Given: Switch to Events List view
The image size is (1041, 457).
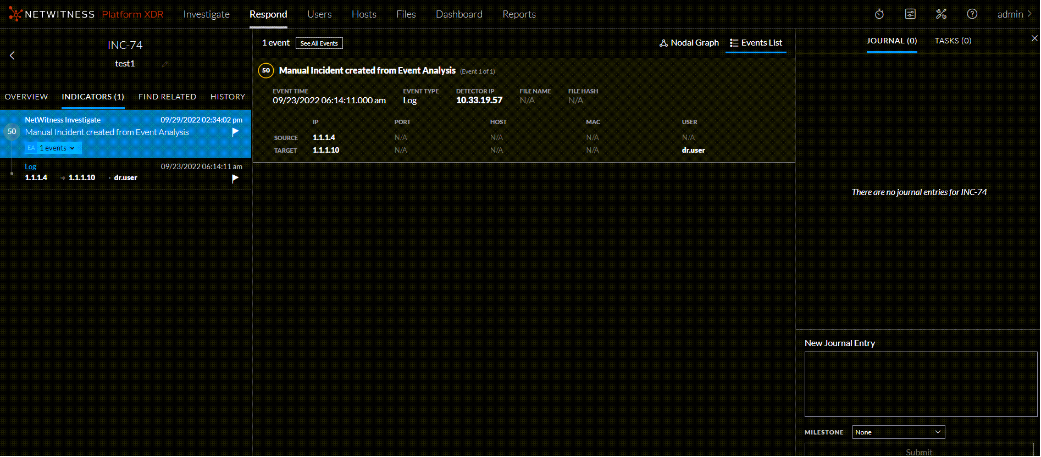Looking at the screenshot, I should click(x=756, y=43).
